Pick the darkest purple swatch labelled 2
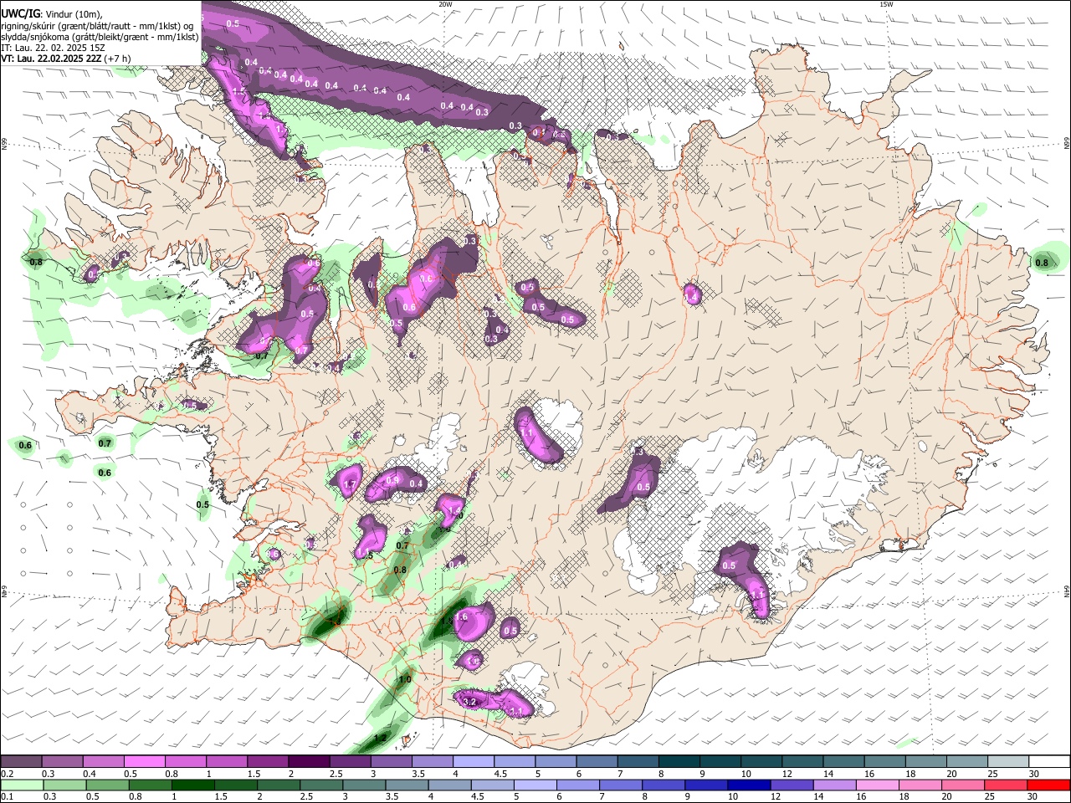The width and height of the screenshot is (1071, 803). click(309, 761)
